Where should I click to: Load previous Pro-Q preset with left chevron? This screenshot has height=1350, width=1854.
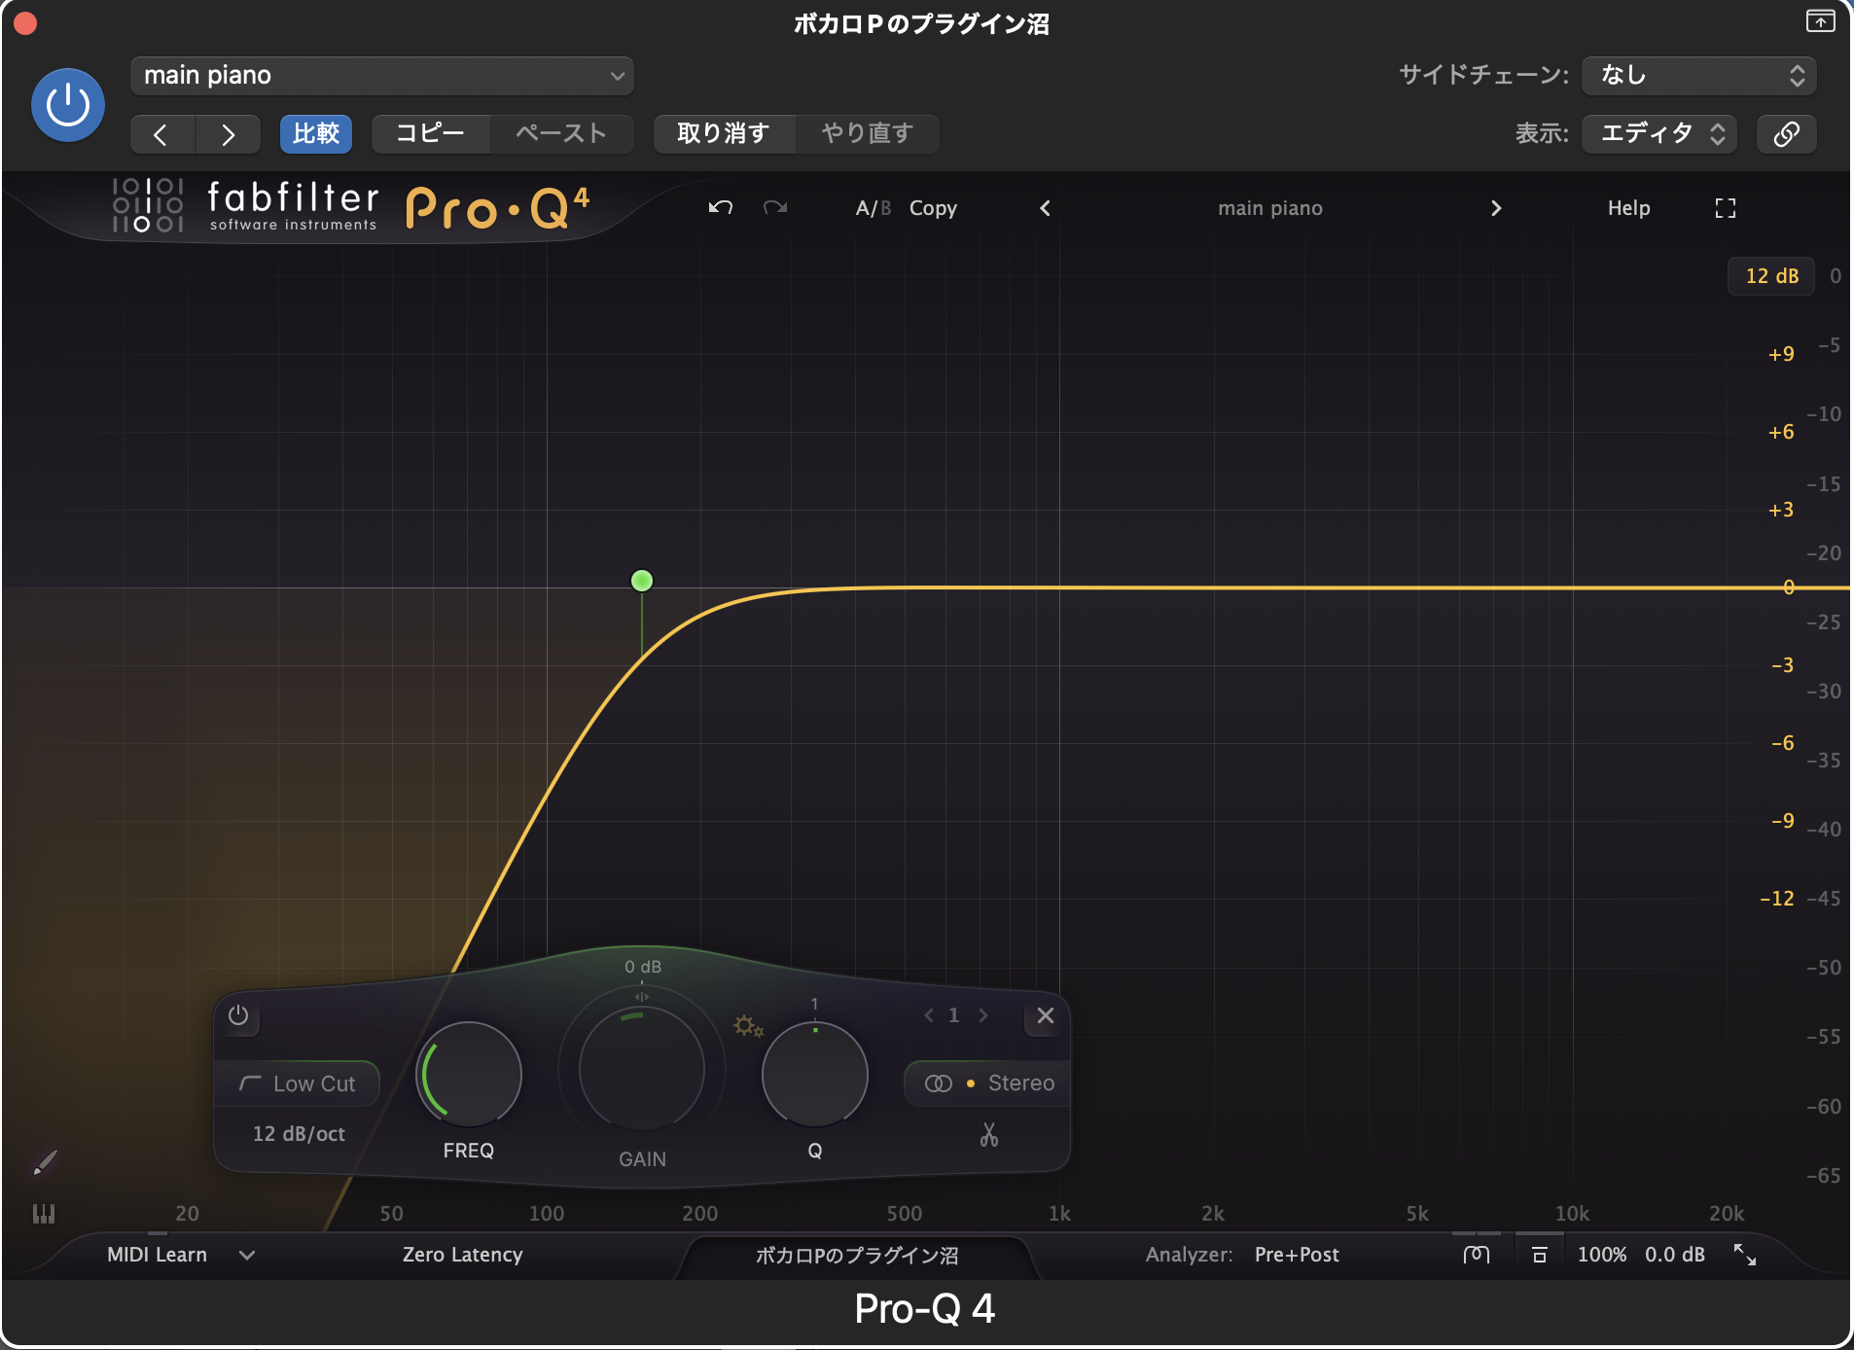click(1045, 208)
